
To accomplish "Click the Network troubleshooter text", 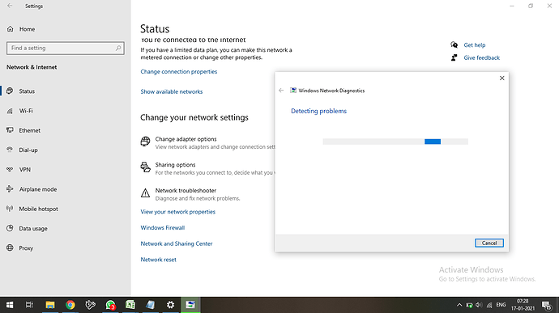I will tap(186, 190).
